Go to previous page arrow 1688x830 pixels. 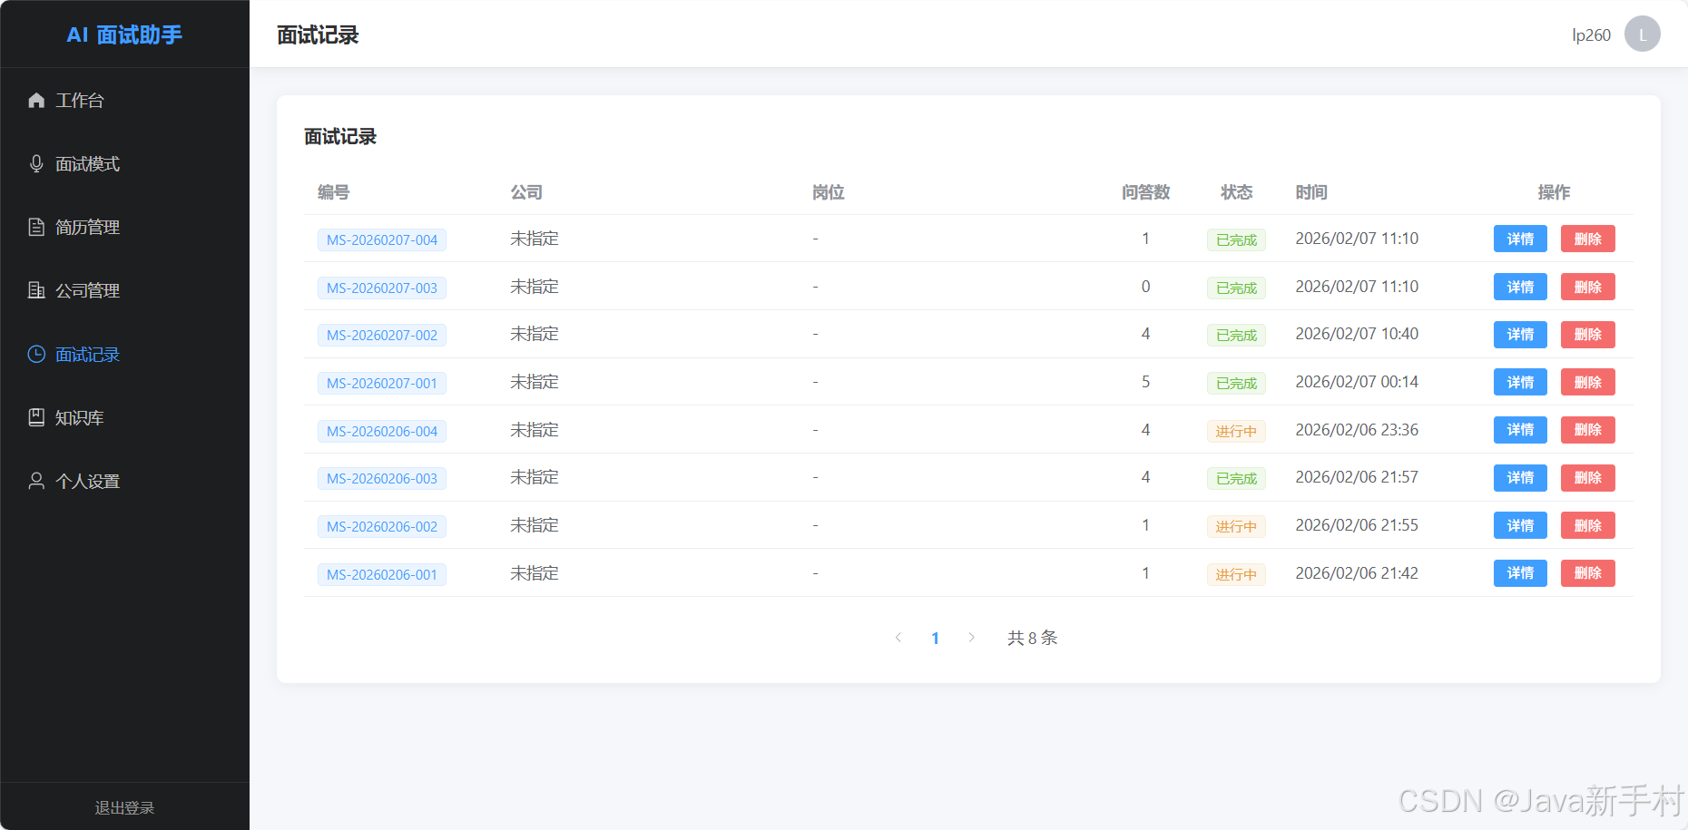click(x=898, y=638)
